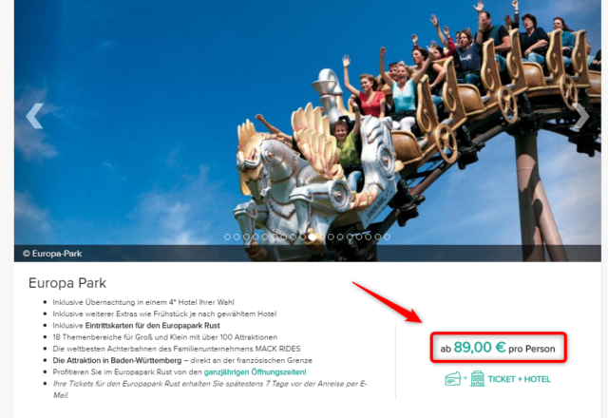Open the ganzjährigen Öffnungszeiten link
Screen dimensions: 608x418
coord(255,372)
